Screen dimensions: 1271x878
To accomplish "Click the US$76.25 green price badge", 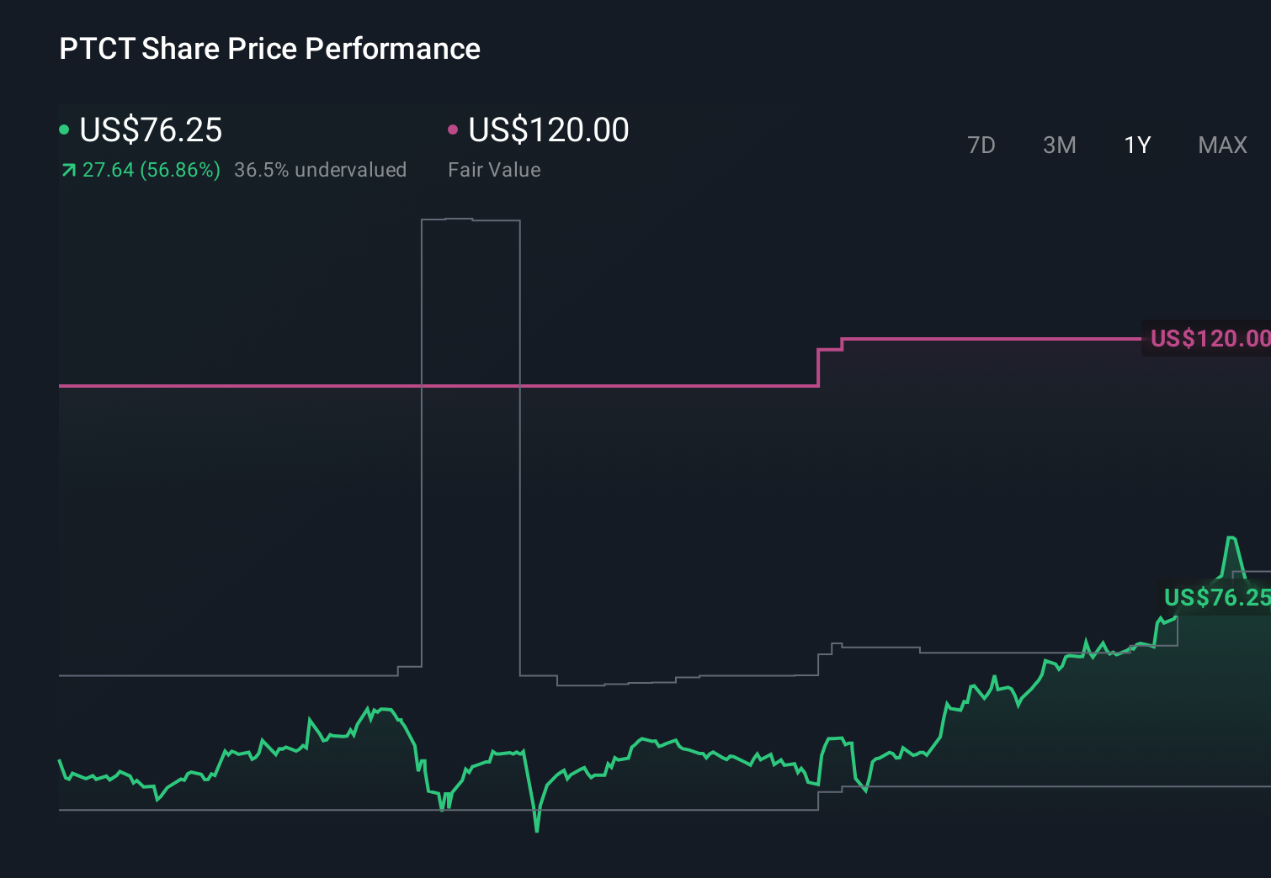I will 1215,598.
